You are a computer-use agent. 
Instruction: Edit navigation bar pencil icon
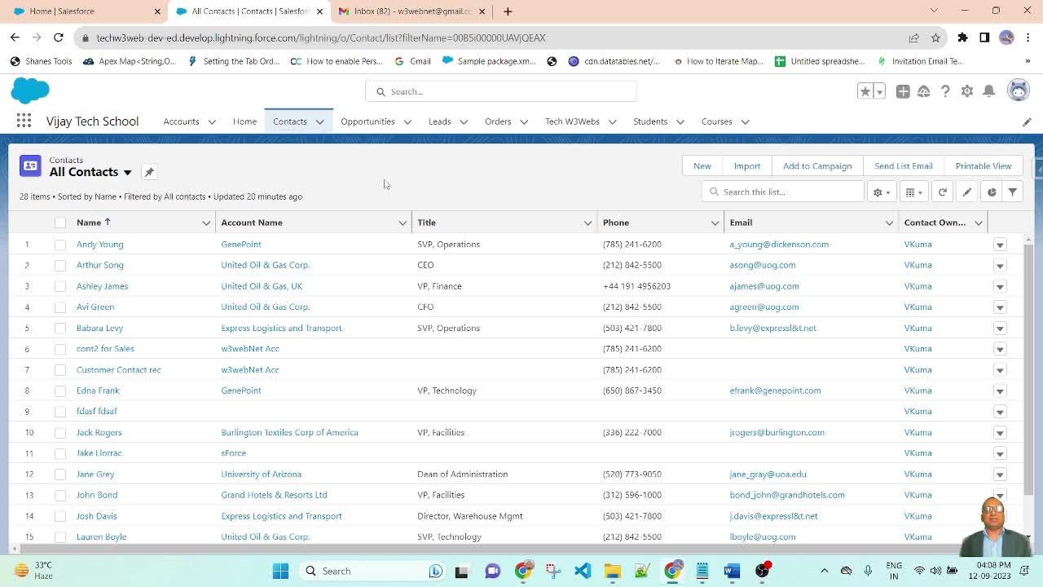[x=1027, y=121]
